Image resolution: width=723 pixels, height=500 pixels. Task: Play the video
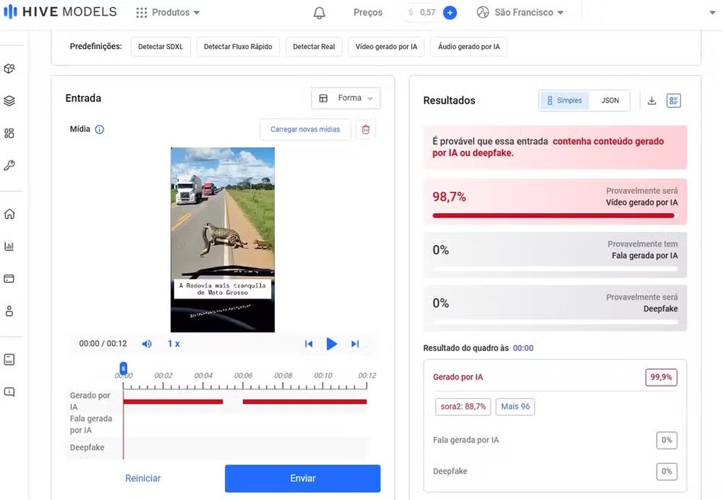click(331, 344)
